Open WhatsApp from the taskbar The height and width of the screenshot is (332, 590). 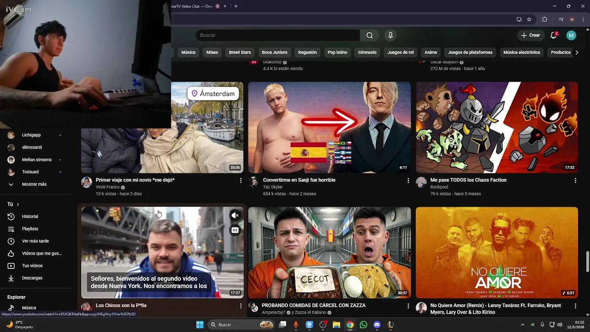(364, 325)
